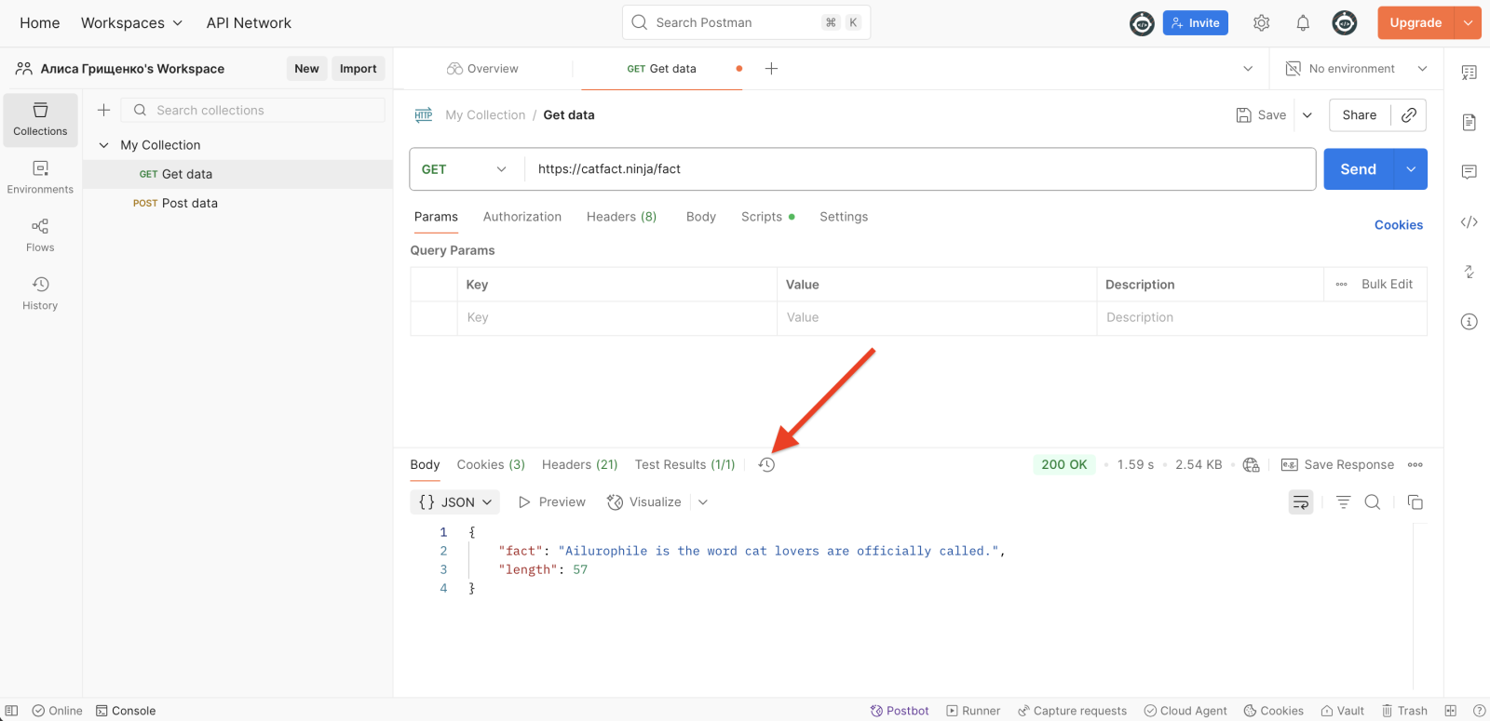Screen dimensions: 1490x721
Task: Open response more options ellipsis
Action: (1415, 465)
